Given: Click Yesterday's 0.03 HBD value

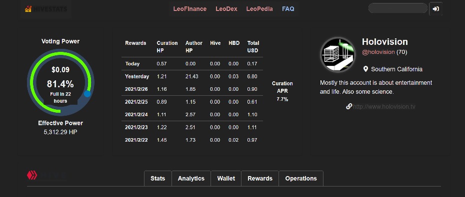Looking at the screenshot, I should (x=233, y=76).
